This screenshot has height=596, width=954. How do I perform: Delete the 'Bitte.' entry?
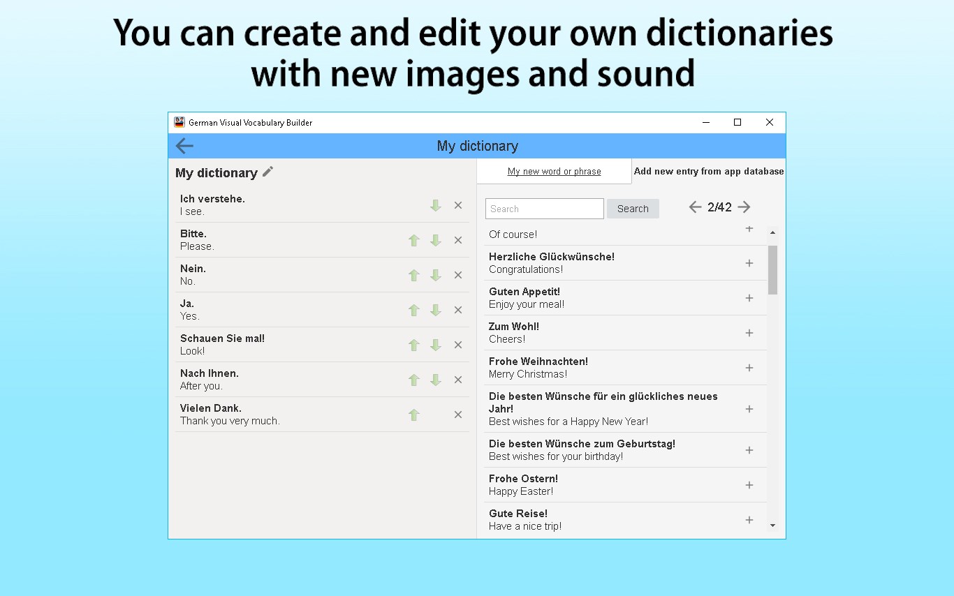(458, 240)
